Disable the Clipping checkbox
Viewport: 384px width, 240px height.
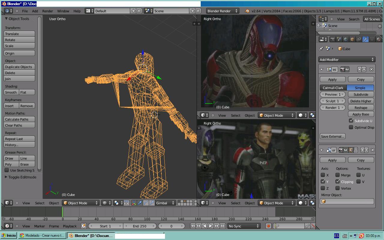click(x=338, y=181)
